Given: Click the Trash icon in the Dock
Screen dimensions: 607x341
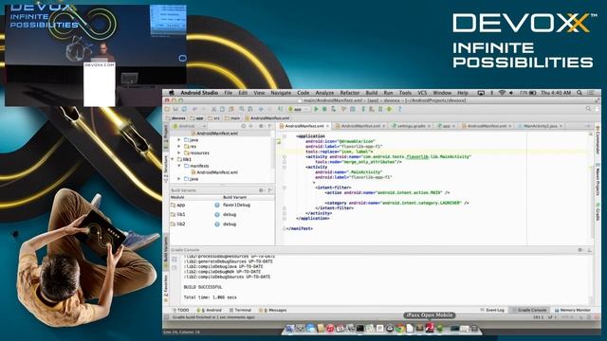Looking at the screenshot, I should [474, 329].
